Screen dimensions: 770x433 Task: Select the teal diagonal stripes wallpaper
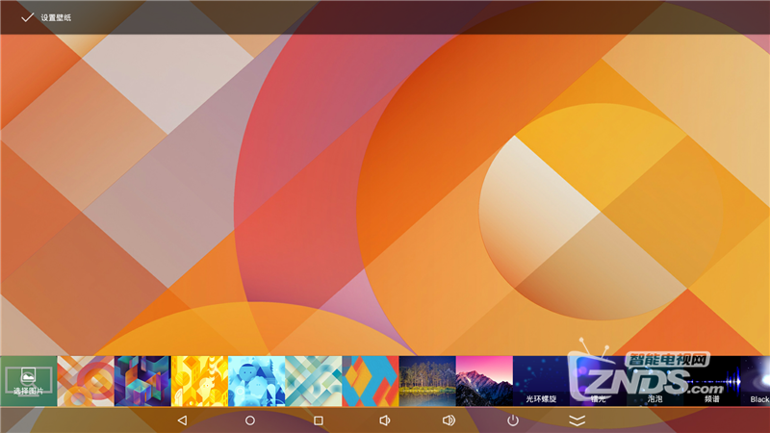[313, 381]
